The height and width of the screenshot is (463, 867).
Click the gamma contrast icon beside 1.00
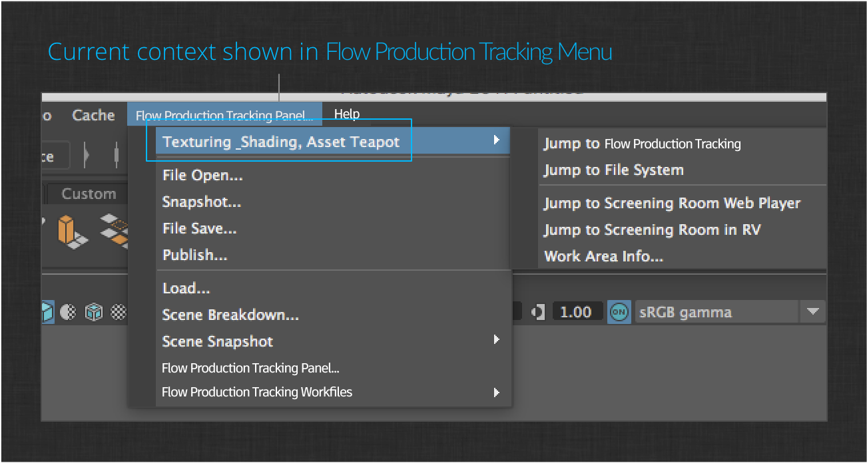(539, 312)
